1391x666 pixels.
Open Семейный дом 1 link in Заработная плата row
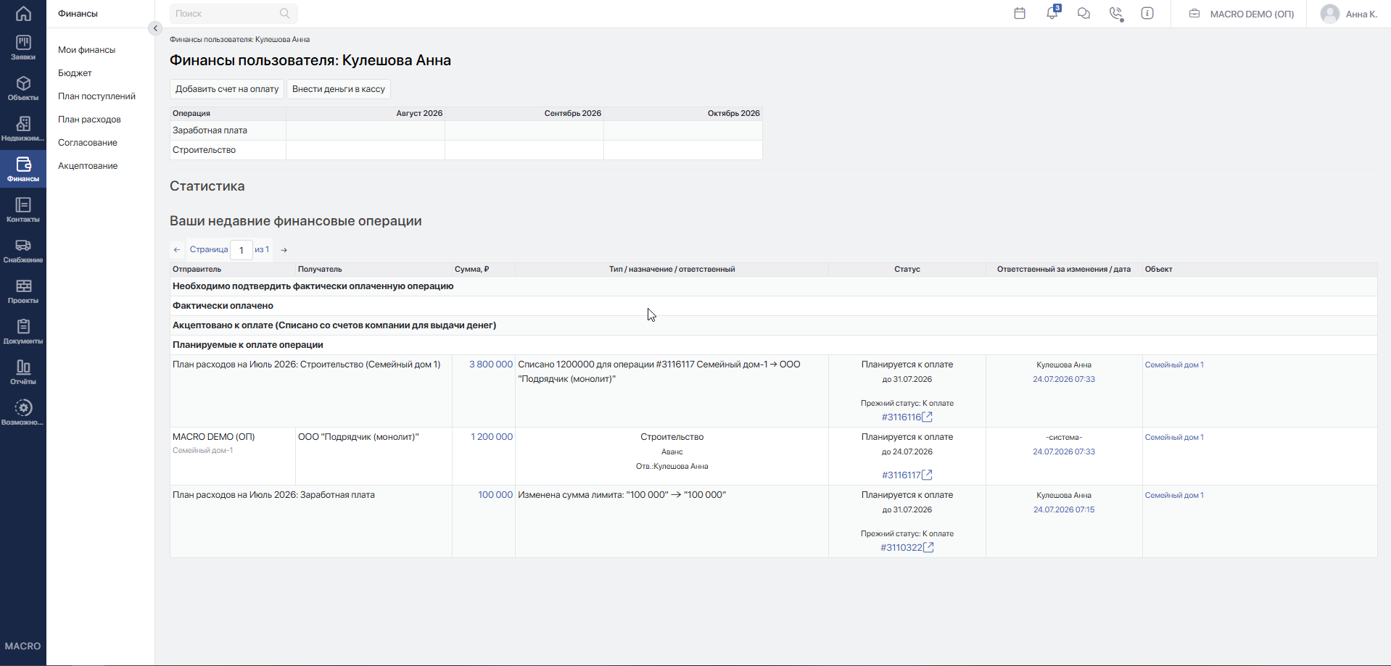[1174, 495]
